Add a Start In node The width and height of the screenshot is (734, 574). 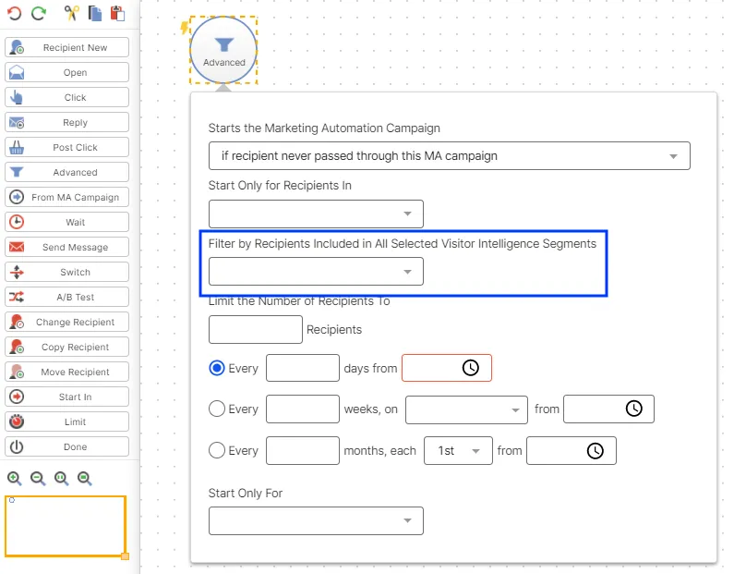[67, 397]
